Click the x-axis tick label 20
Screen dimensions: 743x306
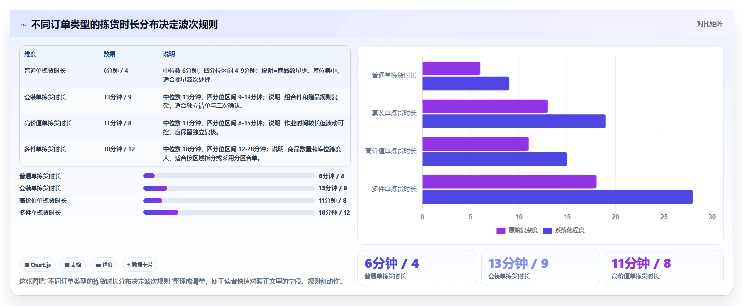tap(615, 217)
